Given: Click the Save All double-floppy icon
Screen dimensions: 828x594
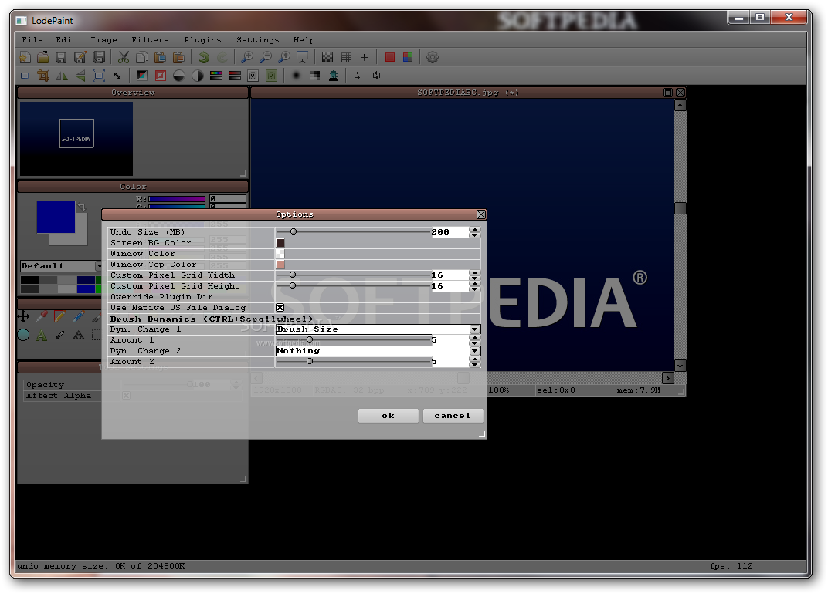Looking at the screenshot, I should coord(99,58).
